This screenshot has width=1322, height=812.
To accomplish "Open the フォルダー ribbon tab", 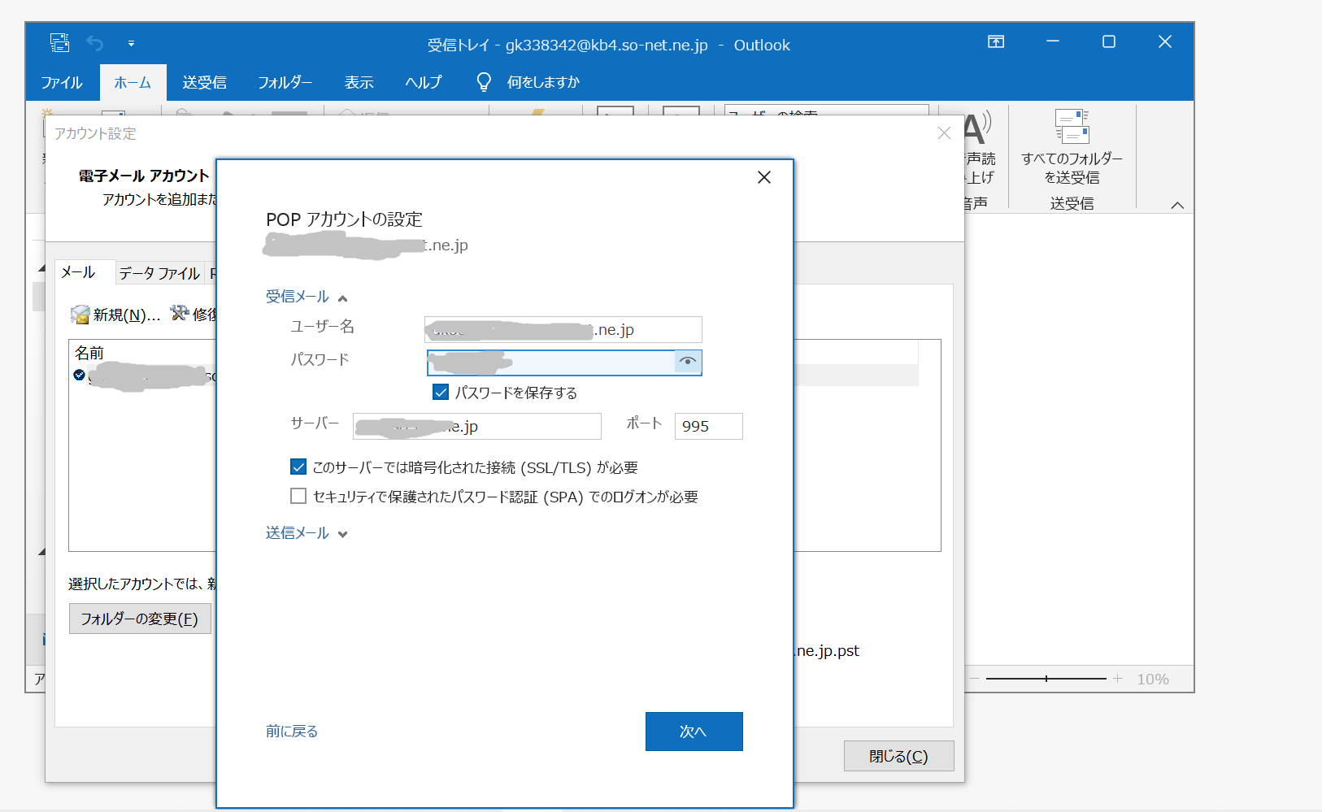I will pyautogui.click(x=285, y=82).
